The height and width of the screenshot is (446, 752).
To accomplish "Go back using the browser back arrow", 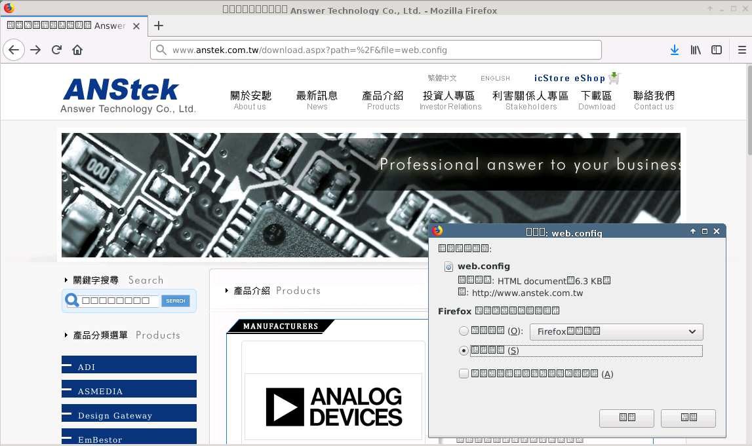I will [14, 50].
